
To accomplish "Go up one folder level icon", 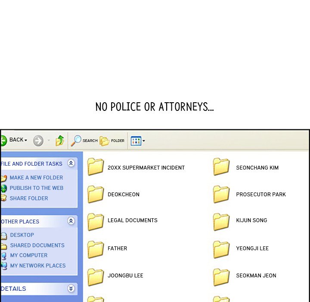I will (x=60, y=141).
